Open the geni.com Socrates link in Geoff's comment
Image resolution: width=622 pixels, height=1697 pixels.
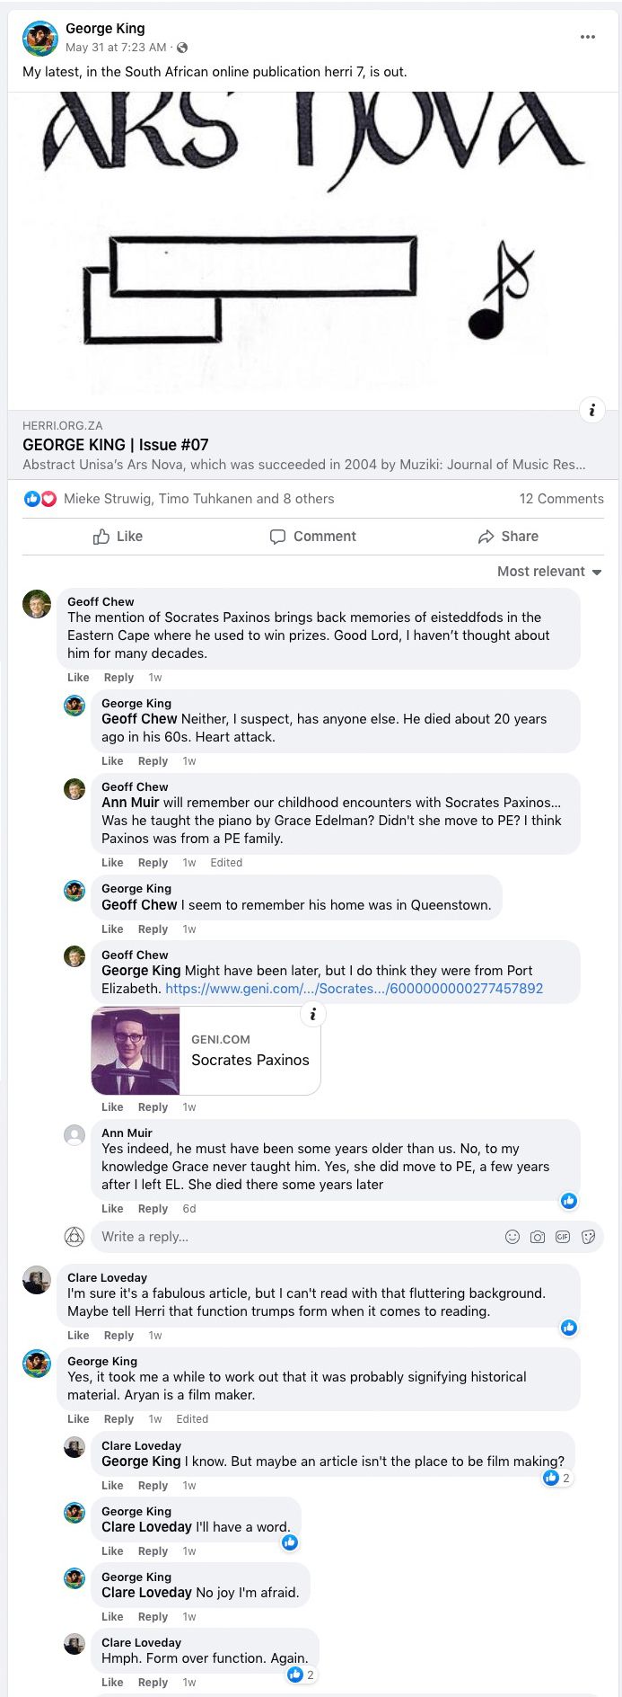tap(354, 989)
